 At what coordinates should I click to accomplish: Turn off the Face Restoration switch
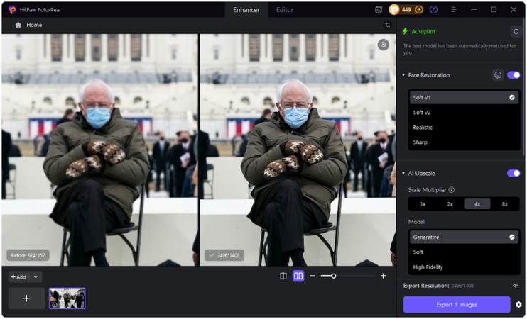tap(514, 75)
